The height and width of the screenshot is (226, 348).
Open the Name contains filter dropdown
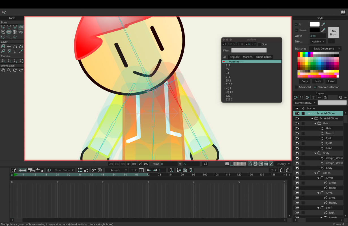click(305, 103)
